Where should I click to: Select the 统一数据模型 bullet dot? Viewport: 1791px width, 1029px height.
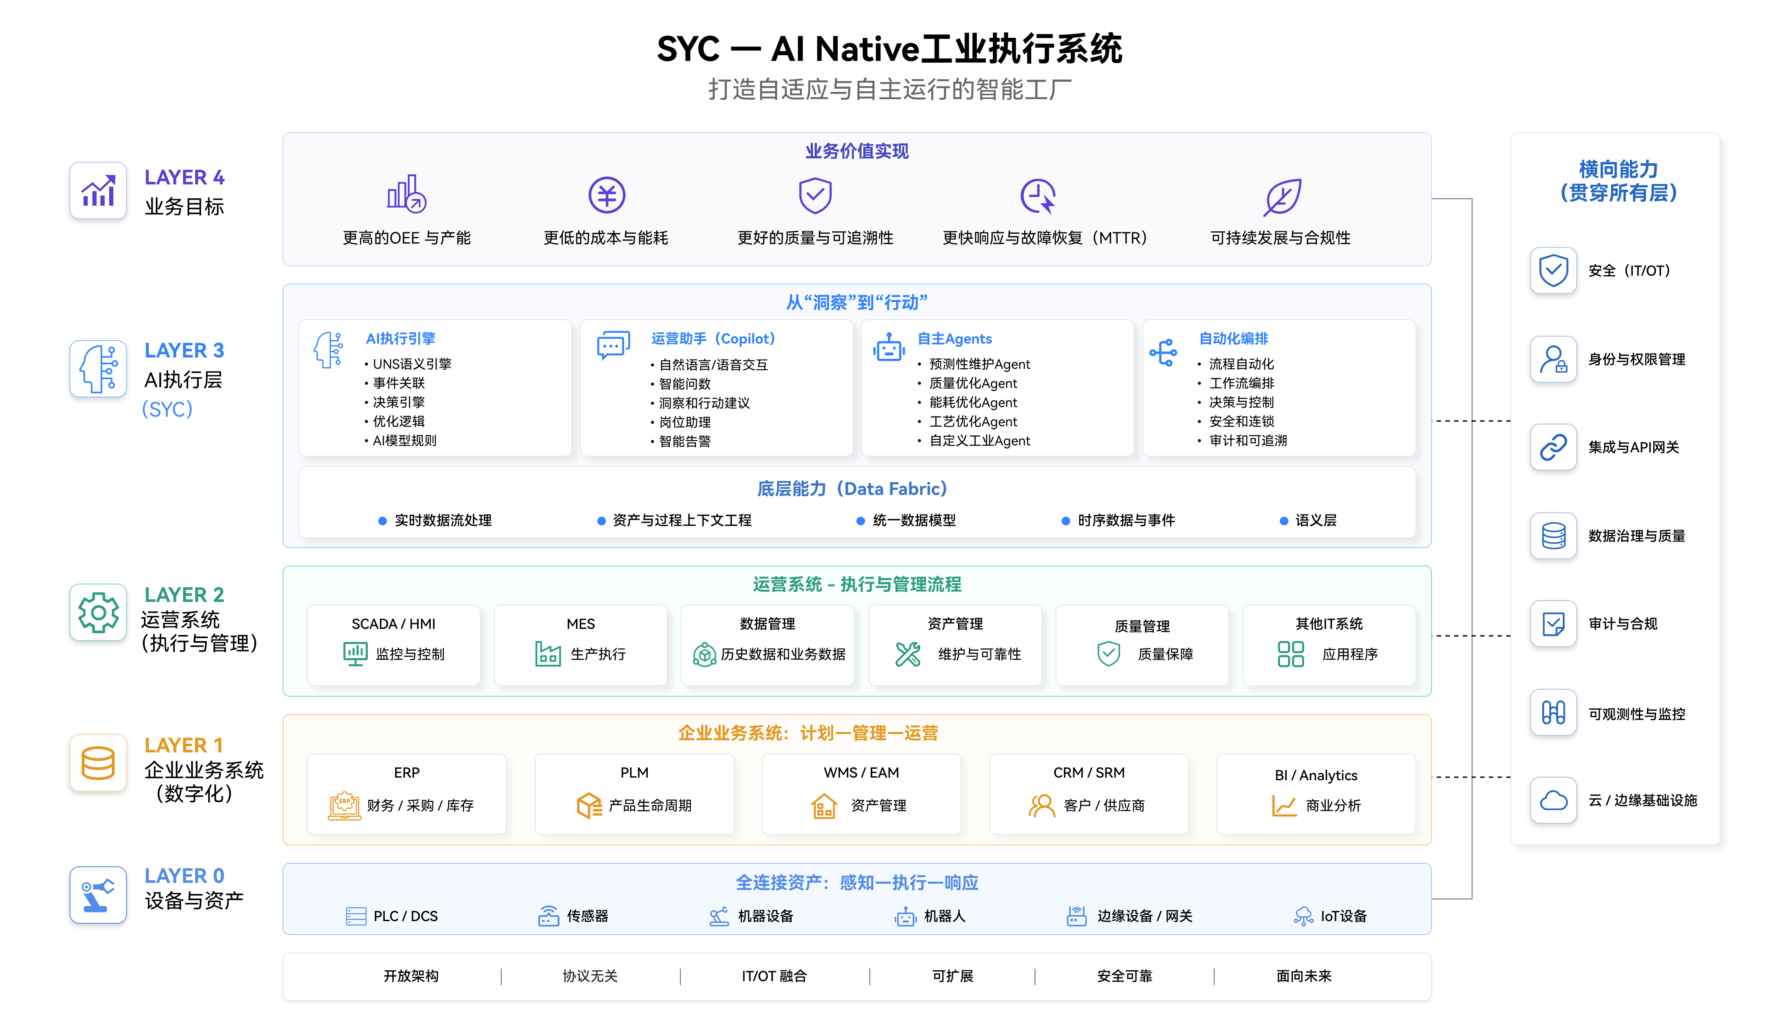[x=860, y=521]
